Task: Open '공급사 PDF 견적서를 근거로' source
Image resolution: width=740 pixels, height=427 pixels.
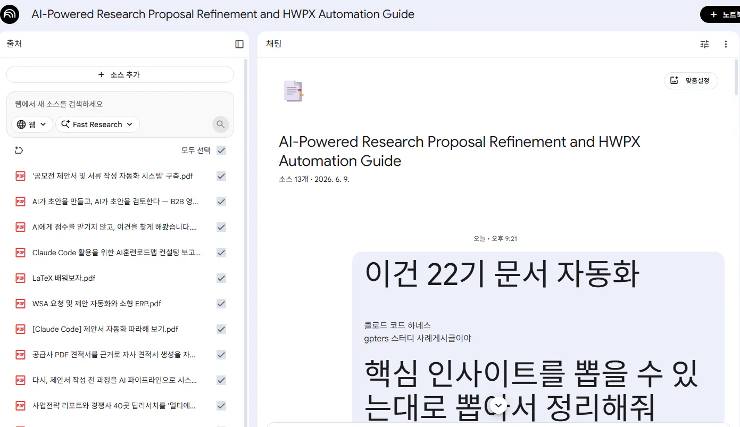Action: [114, 355]
